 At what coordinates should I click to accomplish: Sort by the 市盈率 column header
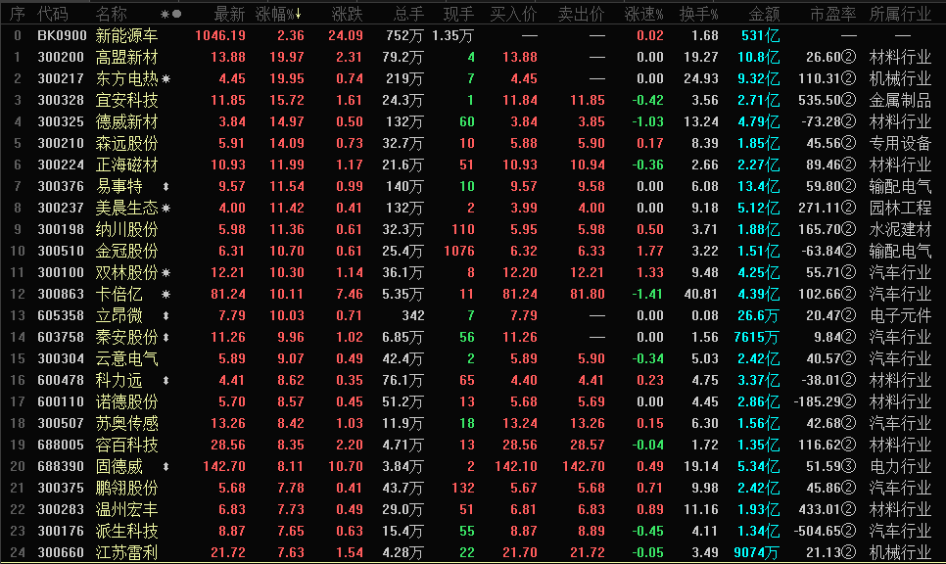[x=832, y=14]
